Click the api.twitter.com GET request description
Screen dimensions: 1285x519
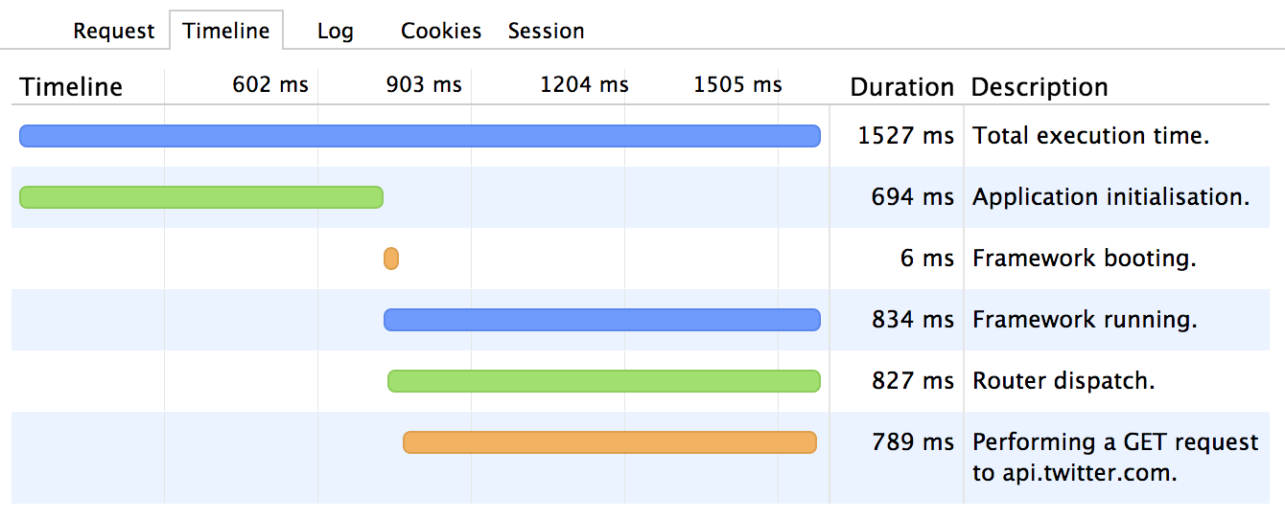click(1115, 457)
